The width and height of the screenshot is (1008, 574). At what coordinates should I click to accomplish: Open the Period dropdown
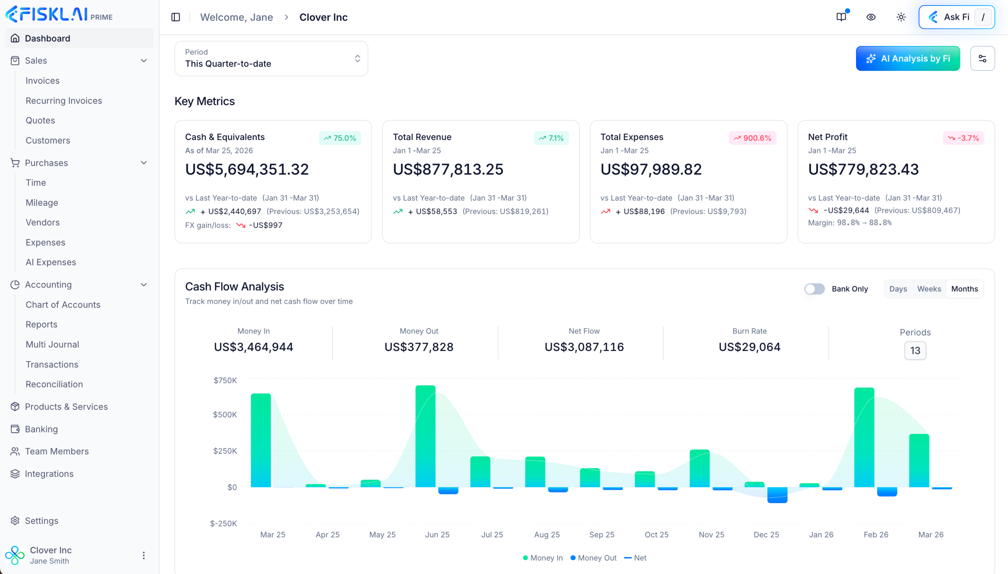[271, 58]
